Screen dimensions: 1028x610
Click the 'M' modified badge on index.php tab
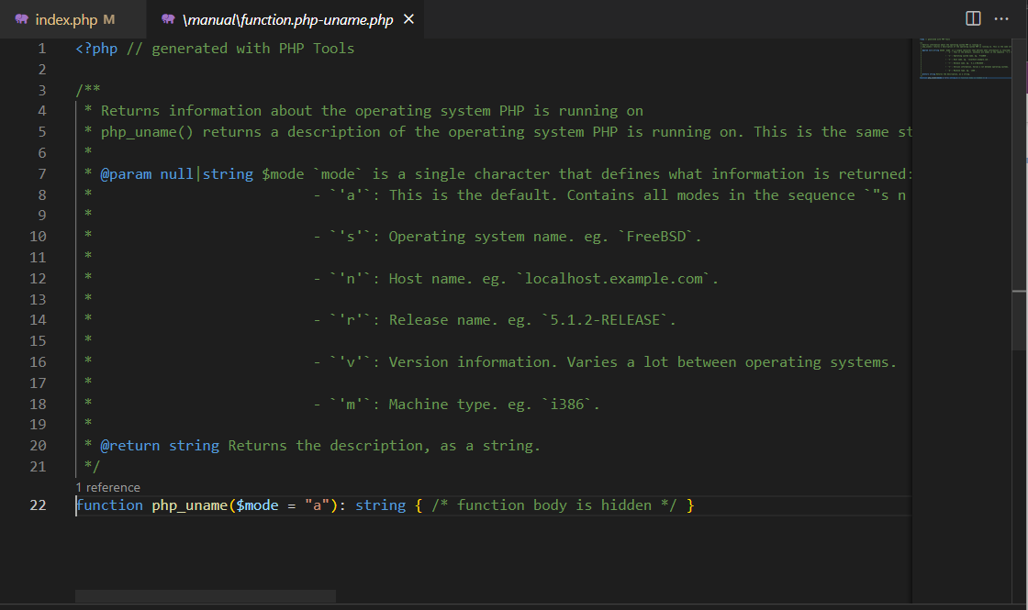[109, 19]
